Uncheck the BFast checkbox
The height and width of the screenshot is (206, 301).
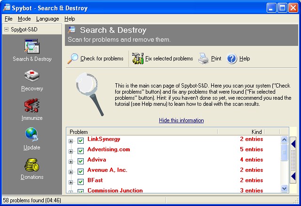click(x=80, y=182)
